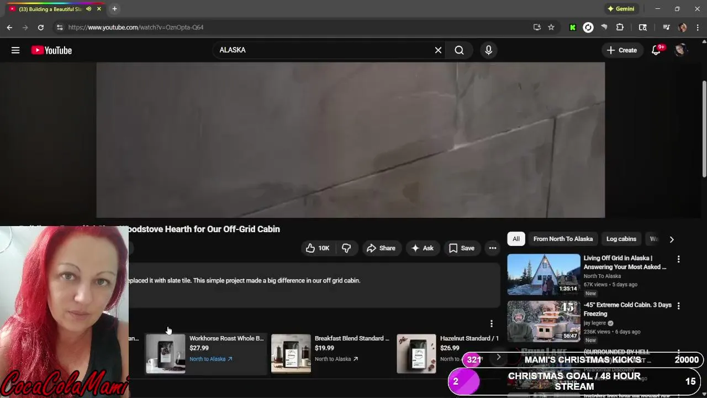Open North To Alaska channel under first video
Screen dimensions: 707x398
click(x=602, y=276)
